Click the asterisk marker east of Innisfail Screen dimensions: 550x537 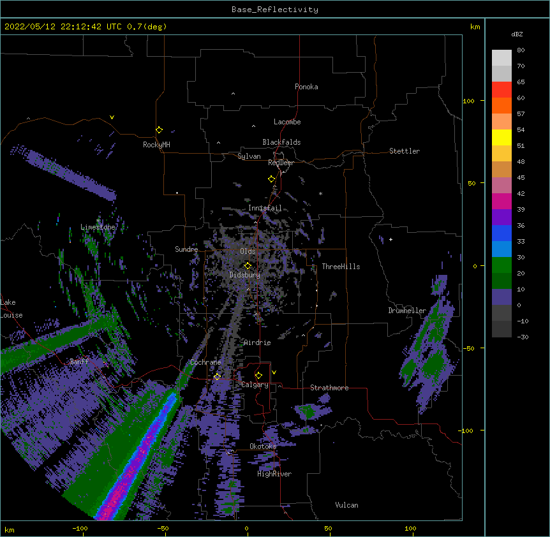320,193
